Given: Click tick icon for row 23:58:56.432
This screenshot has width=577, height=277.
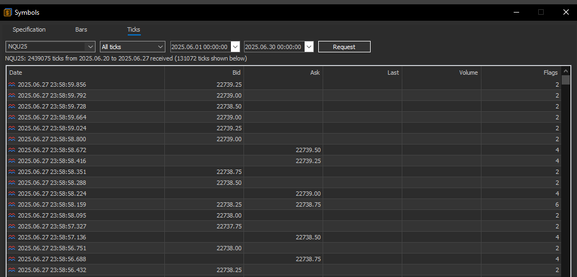Looking at the screenshot, I should tap(12, 270).
